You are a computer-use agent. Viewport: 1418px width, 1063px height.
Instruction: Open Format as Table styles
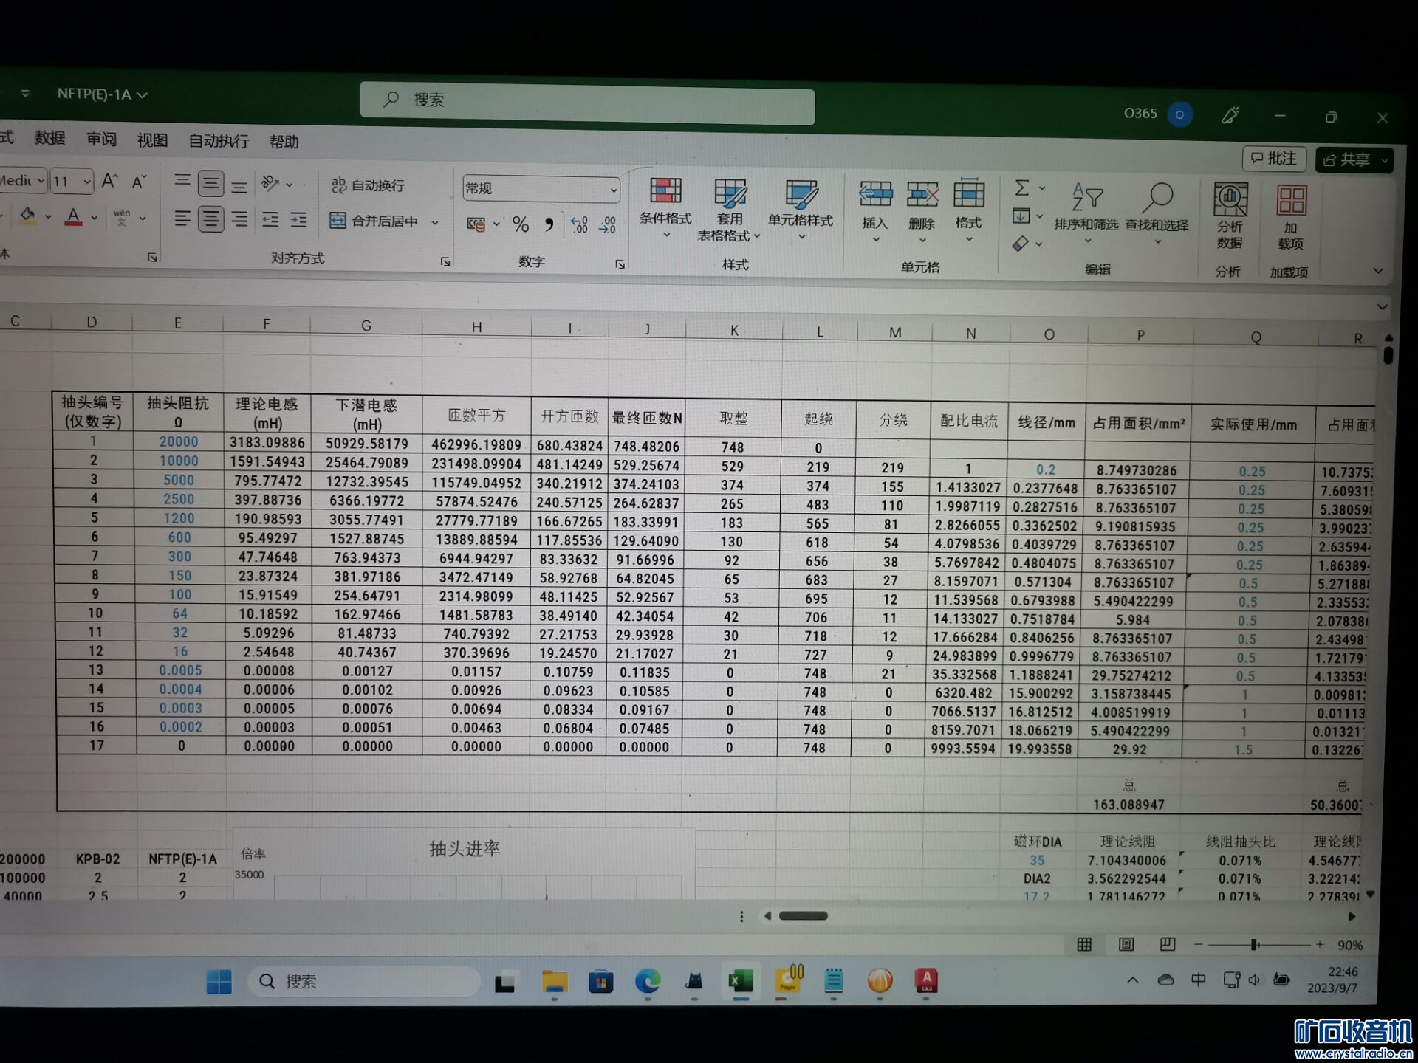pyautogui.click(x=729, y=195)
